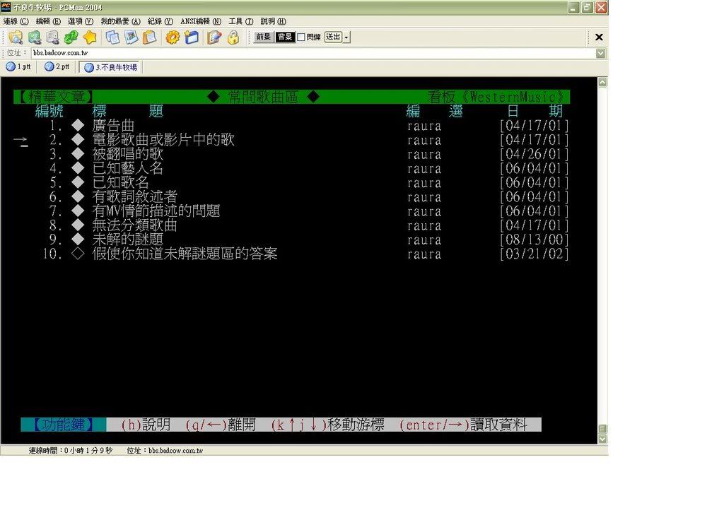Click the 送出 send button
The height and width of the screenshot is (532, 724).
point(333,37)
